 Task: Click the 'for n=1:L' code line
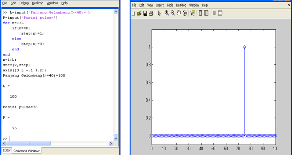[x=13, y=23]
